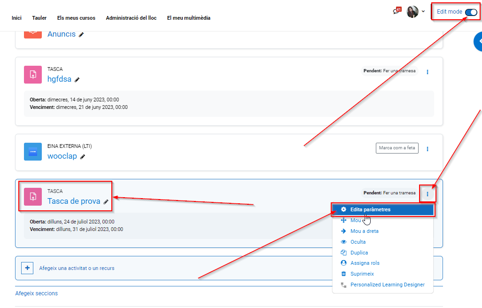Open the notifications speech bubble icon
This screenshot has width=482, height=308.
click(x=396, y=12)
